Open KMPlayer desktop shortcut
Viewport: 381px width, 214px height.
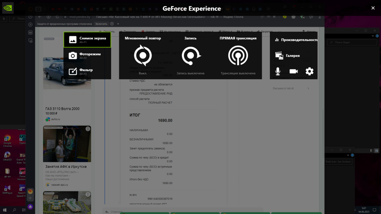(x=7, y=189)
